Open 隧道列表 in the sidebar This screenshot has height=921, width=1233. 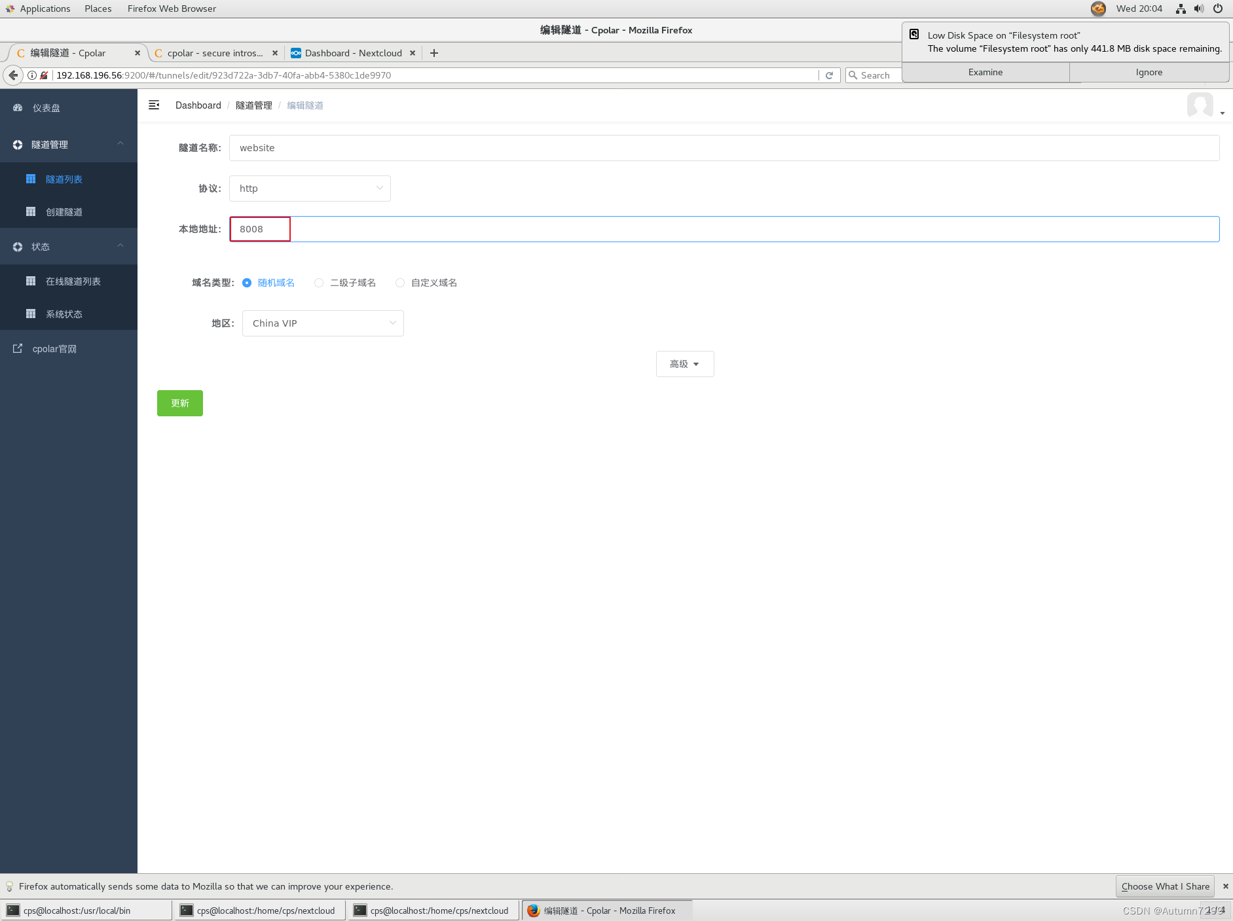[x=69, y=179]
